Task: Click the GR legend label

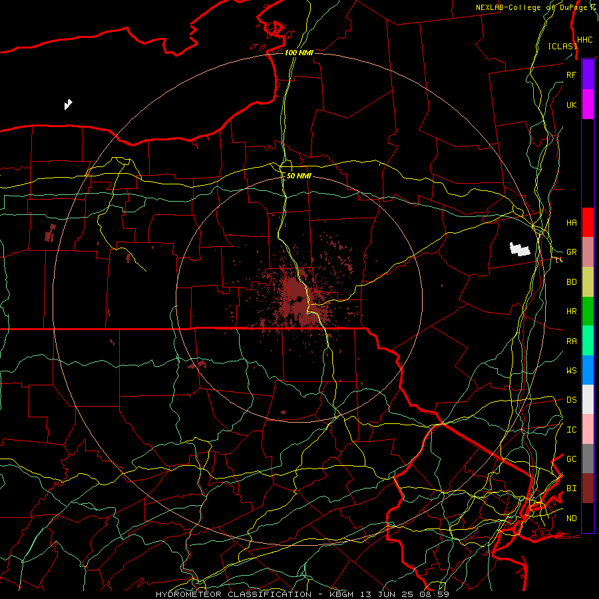Action: (571, 252)
